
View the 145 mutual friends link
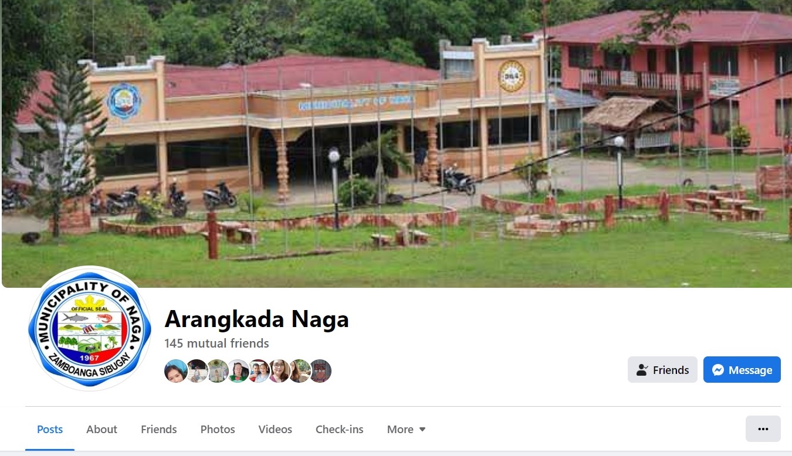(216, 343)
